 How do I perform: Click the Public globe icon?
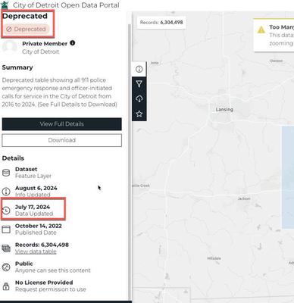(6, 267)
